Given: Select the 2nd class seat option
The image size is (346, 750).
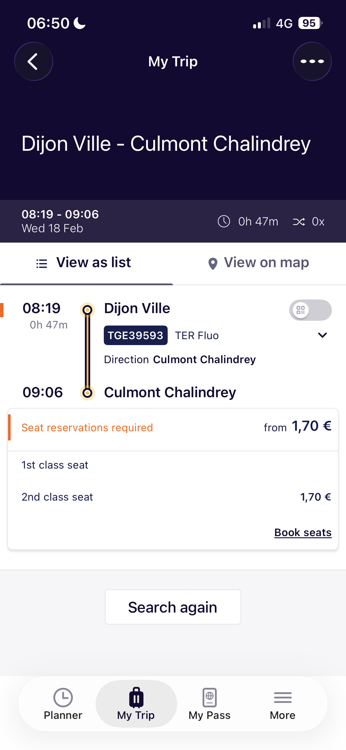Looking at the screenshot, I should 57,497.
